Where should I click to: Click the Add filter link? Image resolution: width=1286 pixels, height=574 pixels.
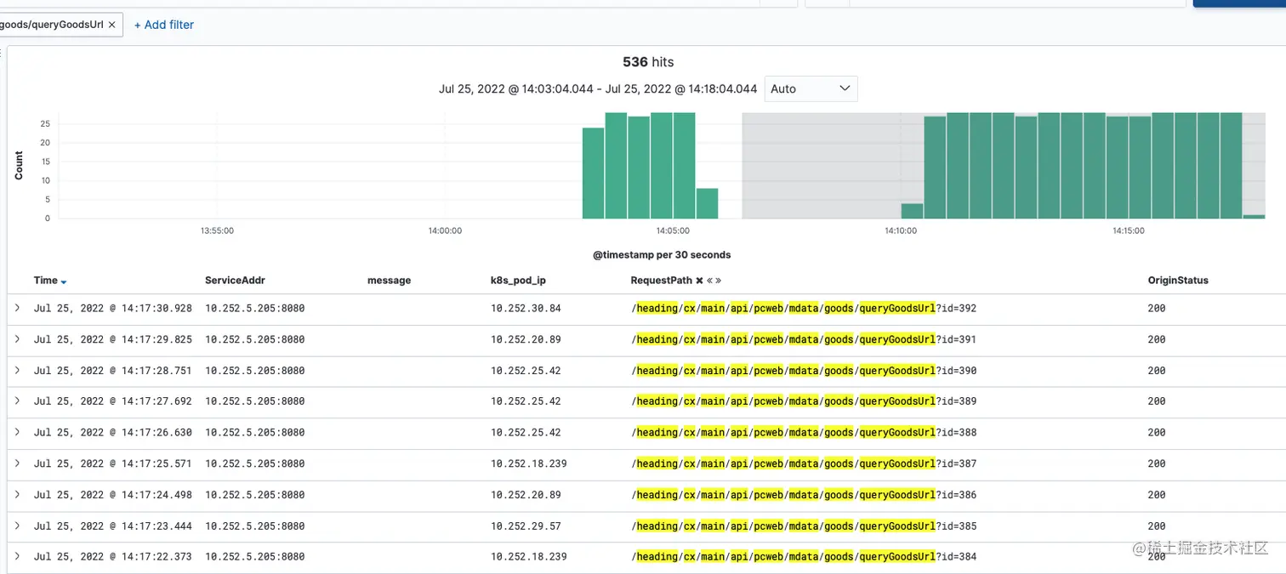click(x=164, y=25)
